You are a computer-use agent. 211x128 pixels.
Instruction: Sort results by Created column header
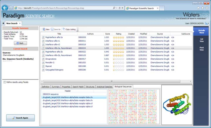click(131, 34)
